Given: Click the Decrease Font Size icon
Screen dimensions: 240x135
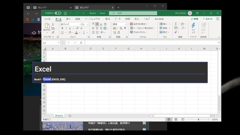Looking at the screenshot, I should 82,28.
